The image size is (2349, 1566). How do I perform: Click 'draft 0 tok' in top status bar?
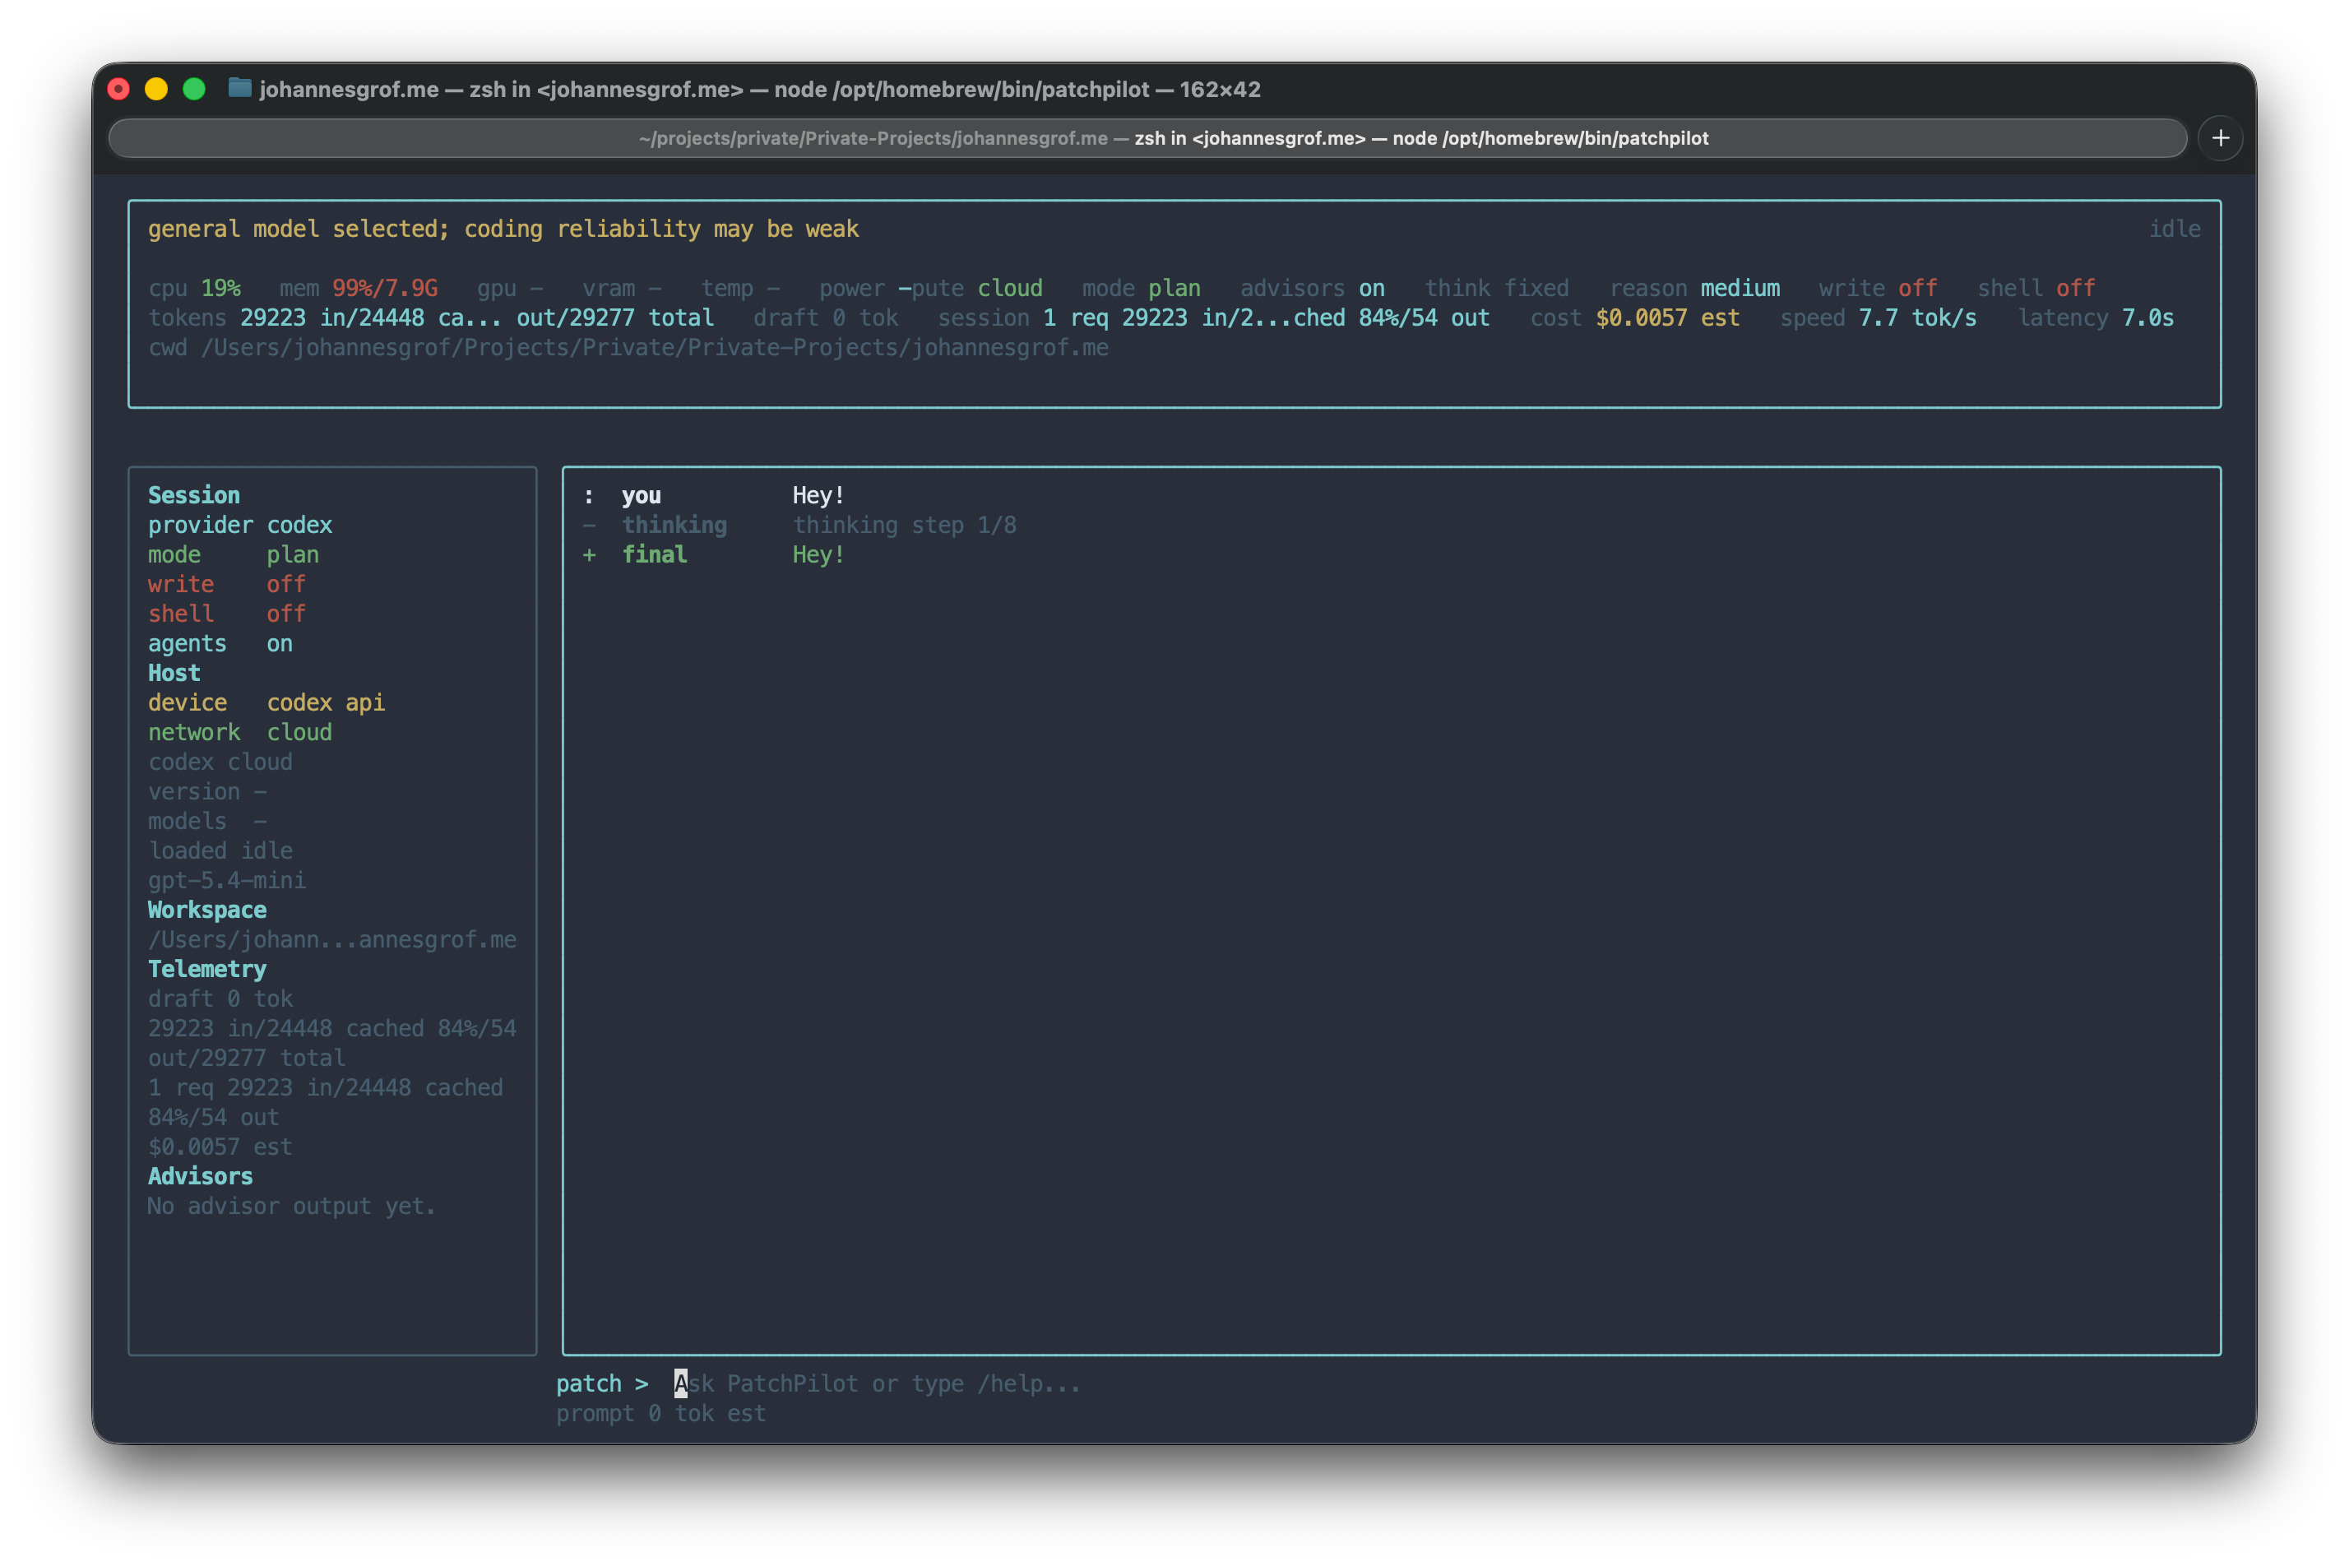[826, 317]
